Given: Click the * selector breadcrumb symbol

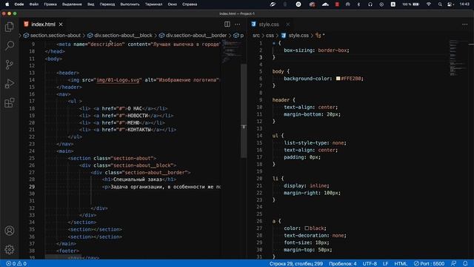Looking at the screenshot, I should coord(320,36).
